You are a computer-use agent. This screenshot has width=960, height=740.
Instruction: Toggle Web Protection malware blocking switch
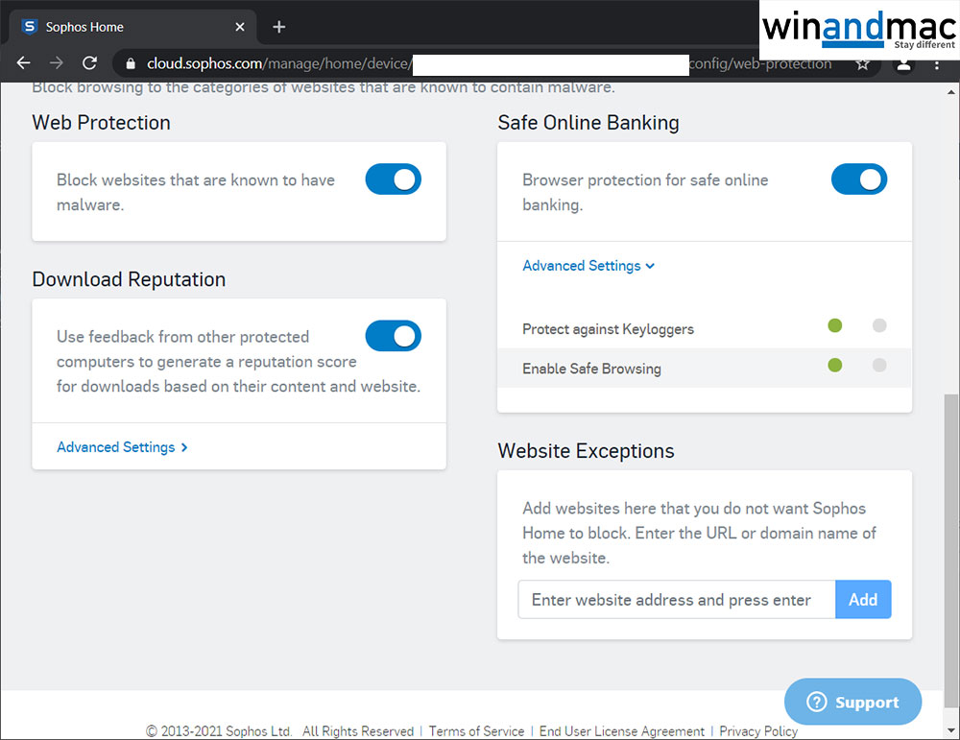[x=393, y=179]
